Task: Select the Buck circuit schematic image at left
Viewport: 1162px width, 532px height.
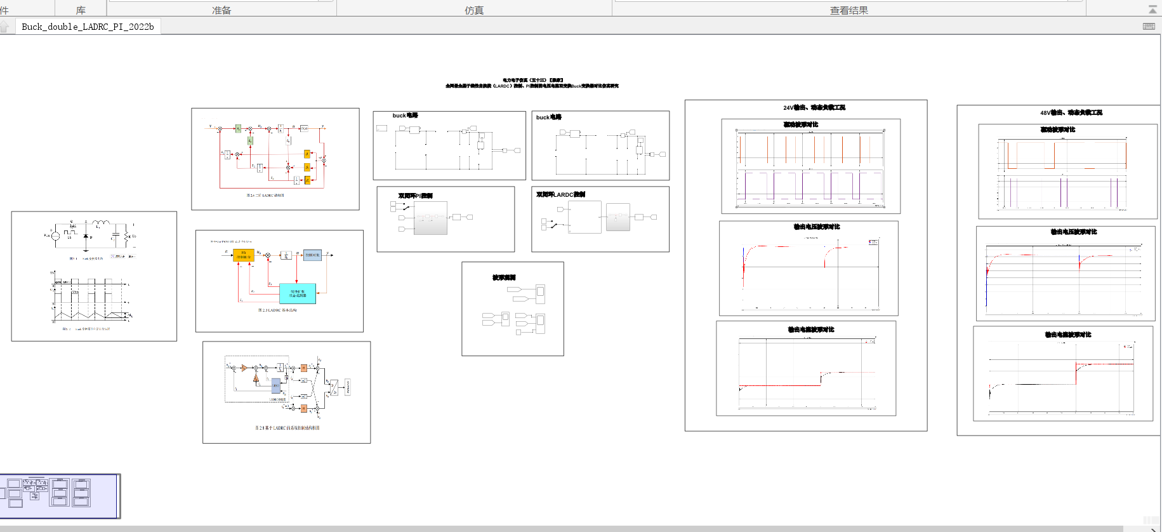Action: [94, 276]
